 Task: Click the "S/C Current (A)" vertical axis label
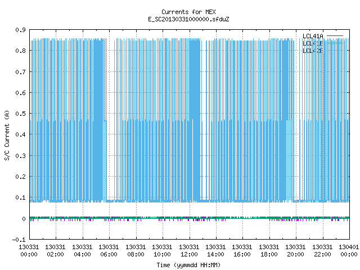click(x=7, y=136)
